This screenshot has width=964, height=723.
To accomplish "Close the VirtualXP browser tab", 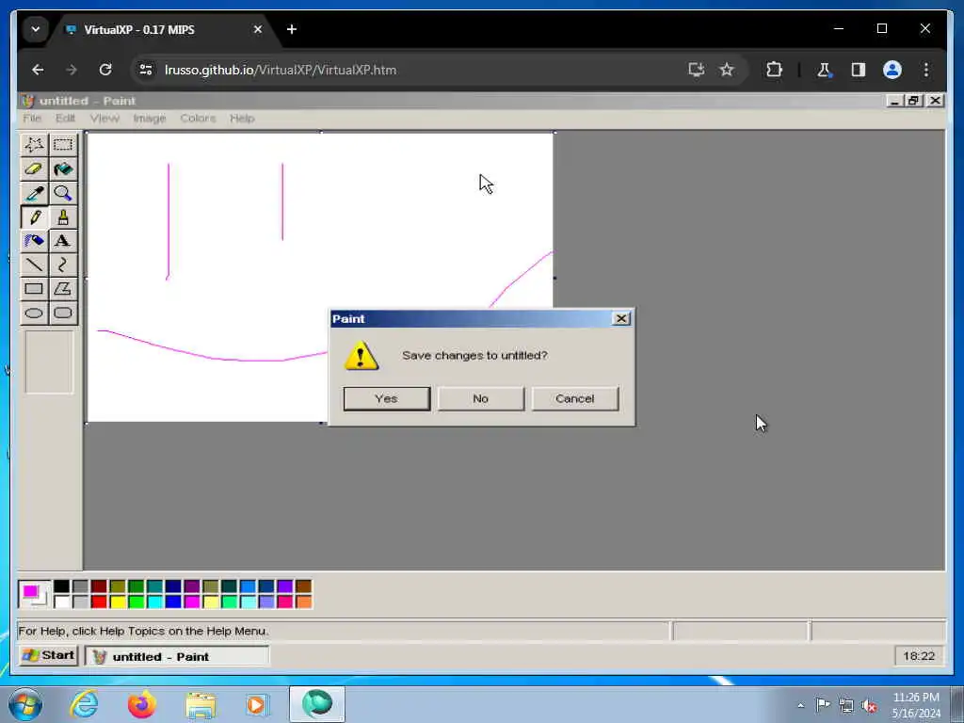I will [258, 29].
